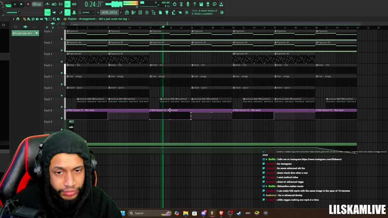
Task: Click 'Playlist - Arrangement' breadcrumb
Action: click(x=82, y=19)
